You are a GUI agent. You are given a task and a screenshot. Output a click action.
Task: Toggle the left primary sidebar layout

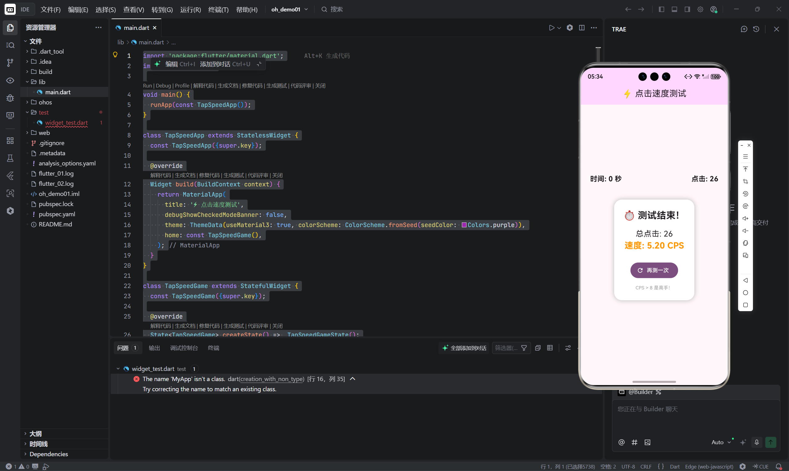tap(661, 10)
